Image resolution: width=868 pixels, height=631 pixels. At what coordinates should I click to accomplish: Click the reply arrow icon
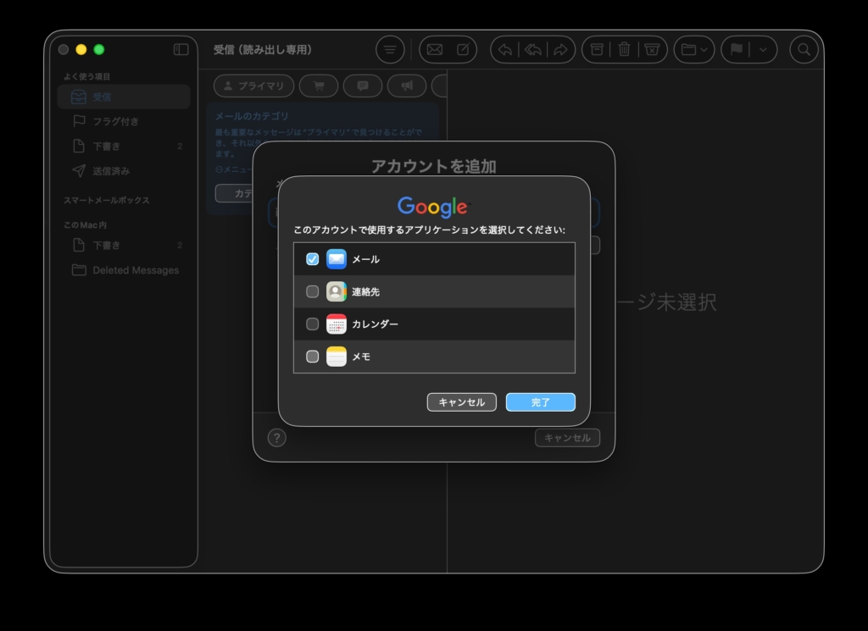pos(504,50)
